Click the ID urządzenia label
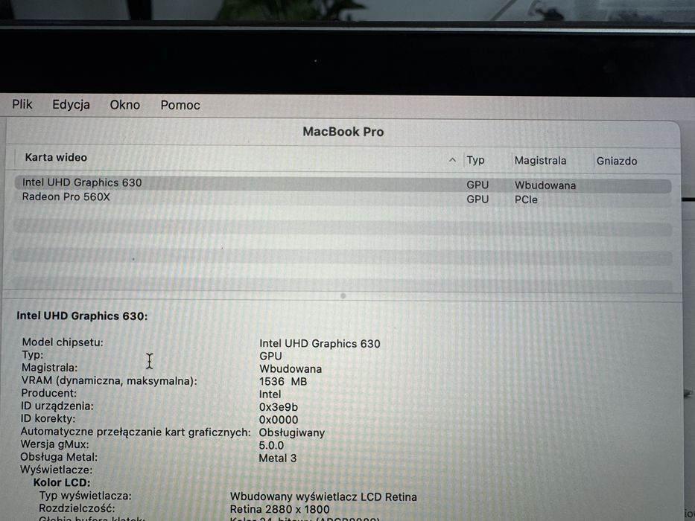Screen dimensions: 695x521 (x=57, y=406)
